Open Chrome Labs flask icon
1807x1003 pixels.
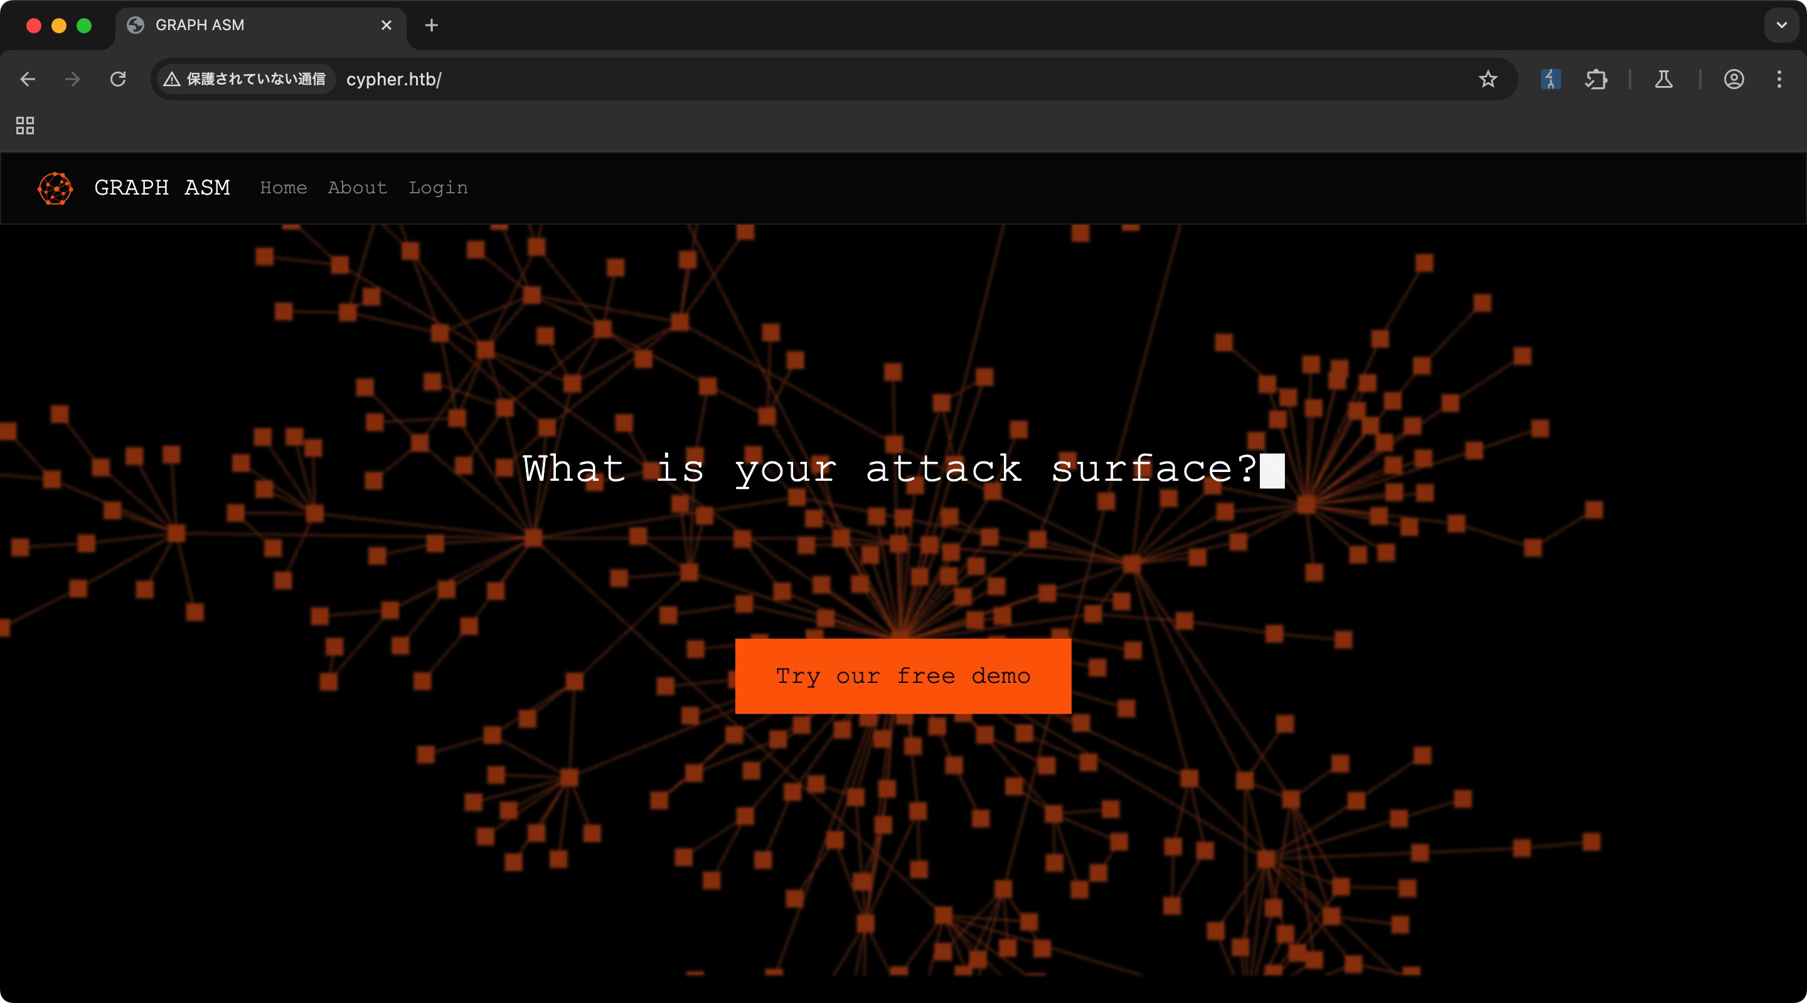point(1663,79)
